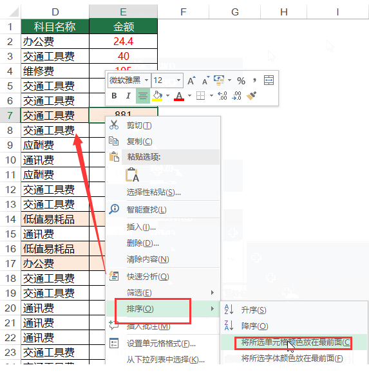369x372 pixels.
Task: Toggle center alignment in mini toolbar
Action: pyautogui.click(x=143, y=96)
